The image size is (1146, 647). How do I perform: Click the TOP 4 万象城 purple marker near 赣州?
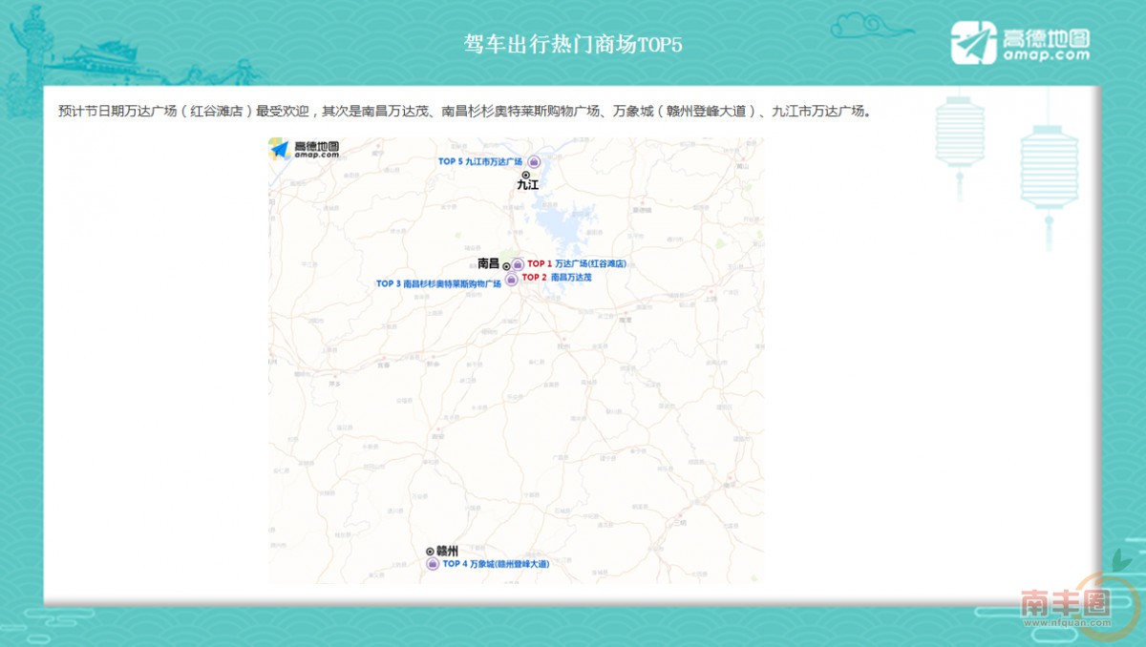tap(433, 563)
